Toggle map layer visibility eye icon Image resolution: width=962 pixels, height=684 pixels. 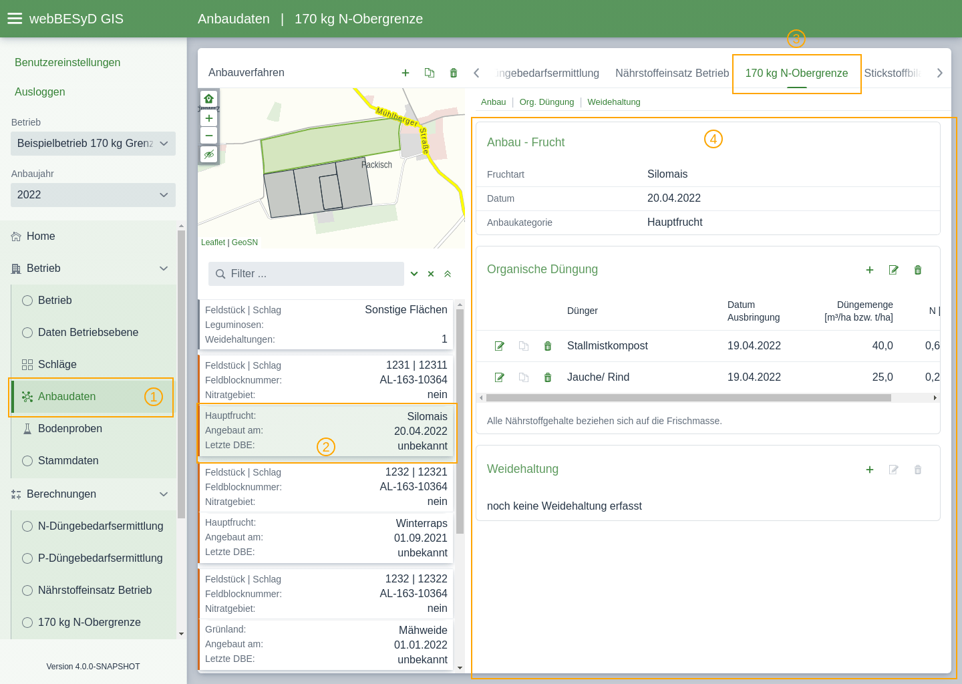click(209, 154)
